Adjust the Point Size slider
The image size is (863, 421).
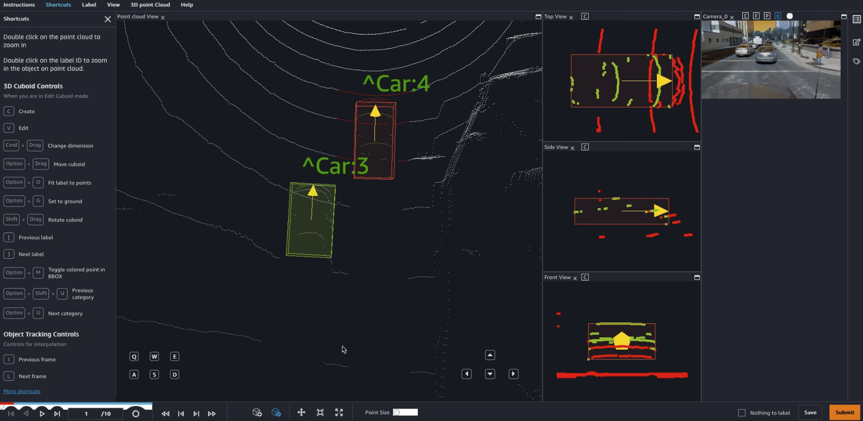click(x=405, y=412)
